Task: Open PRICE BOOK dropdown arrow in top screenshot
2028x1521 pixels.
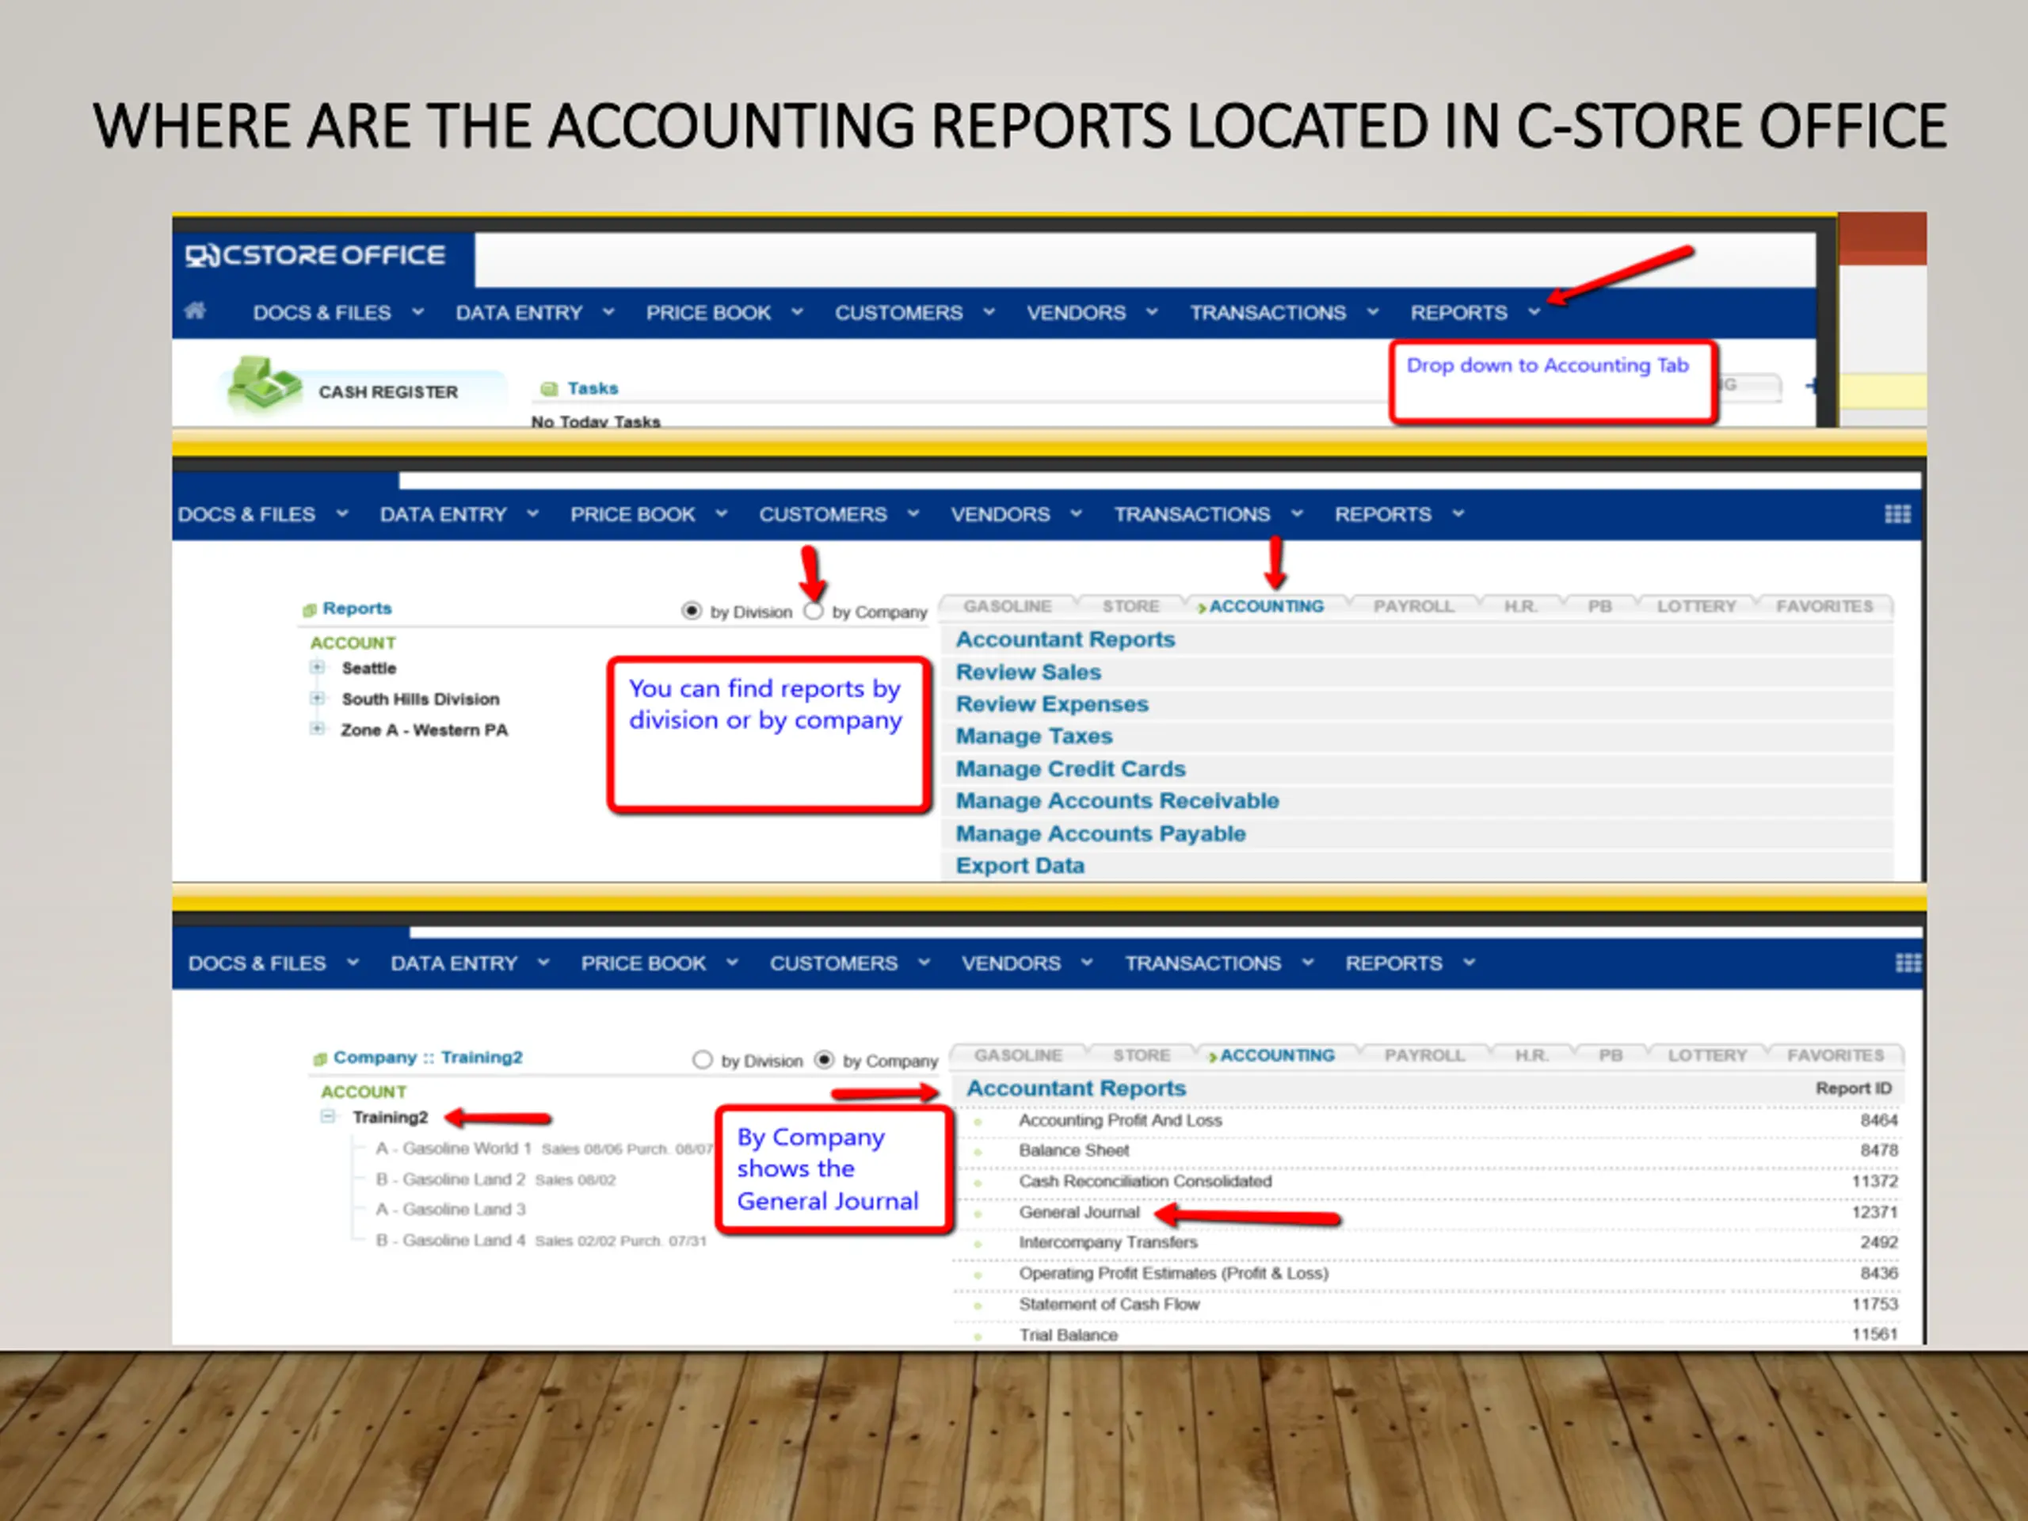Action: point(798,313)
